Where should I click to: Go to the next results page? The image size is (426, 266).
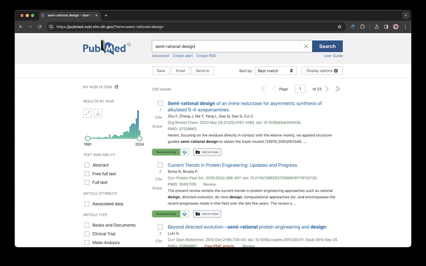pos(327,89)
